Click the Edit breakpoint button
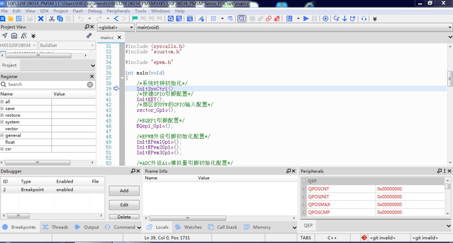 [x=124, y=205]
